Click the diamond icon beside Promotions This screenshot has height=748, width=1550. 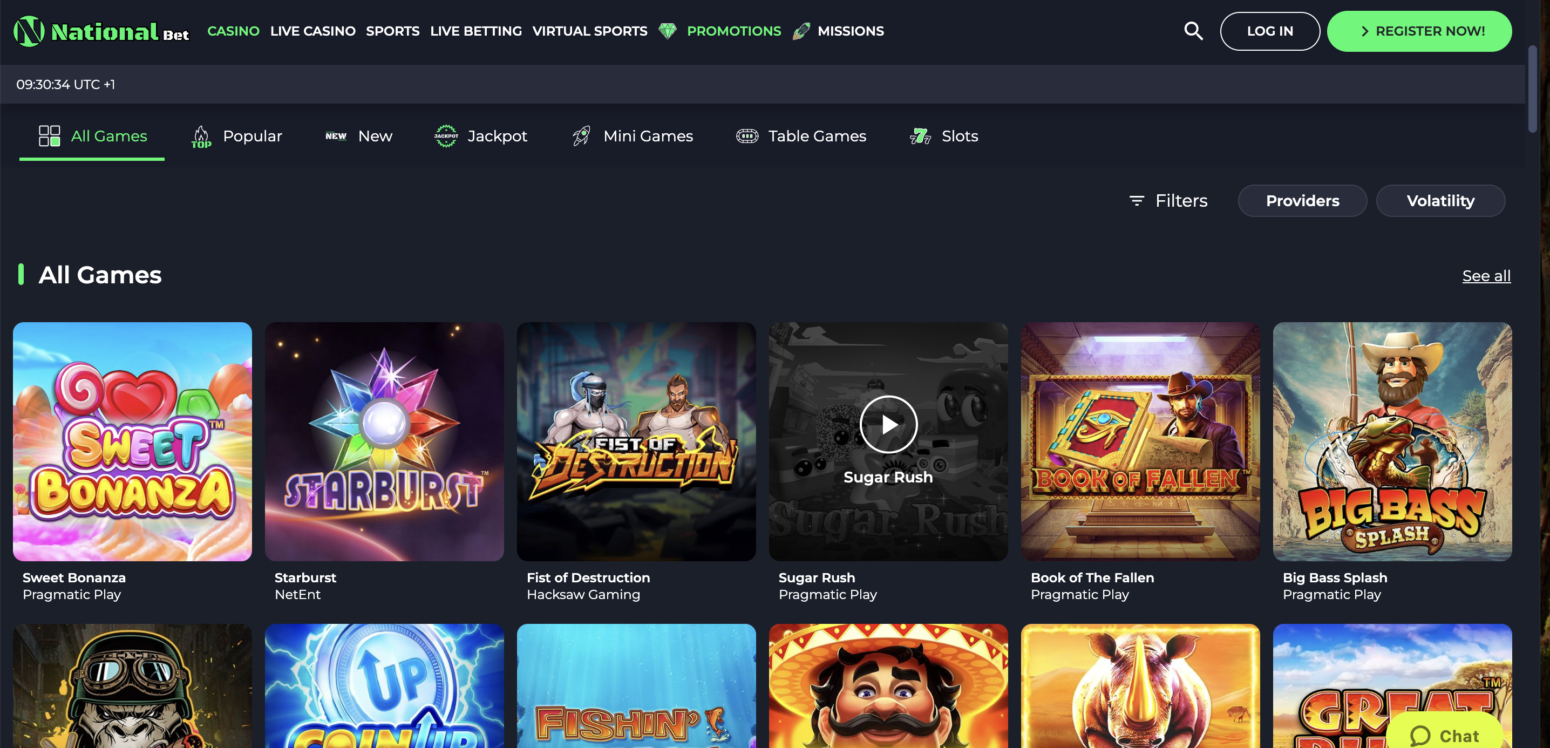click(667, 31)
